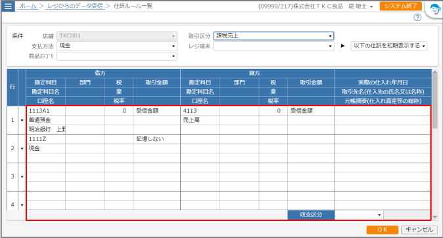Screen dimensions: 443x238
Task: Open the 商品カテゴリ dropdown
Action: [x=117, y=56]
